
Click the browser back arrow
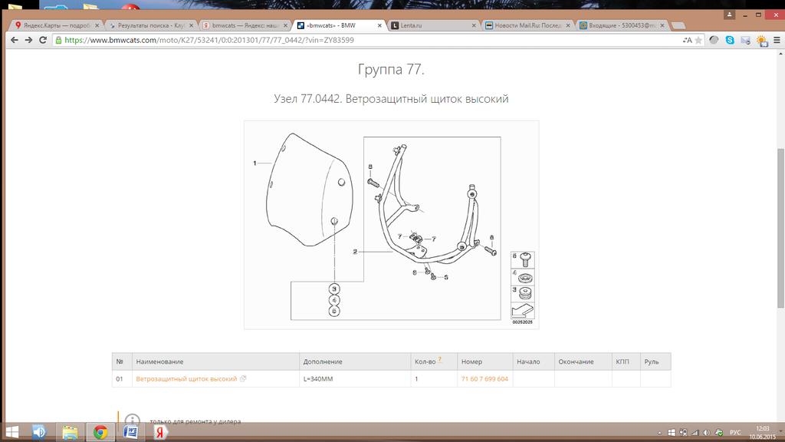[14, 40]
